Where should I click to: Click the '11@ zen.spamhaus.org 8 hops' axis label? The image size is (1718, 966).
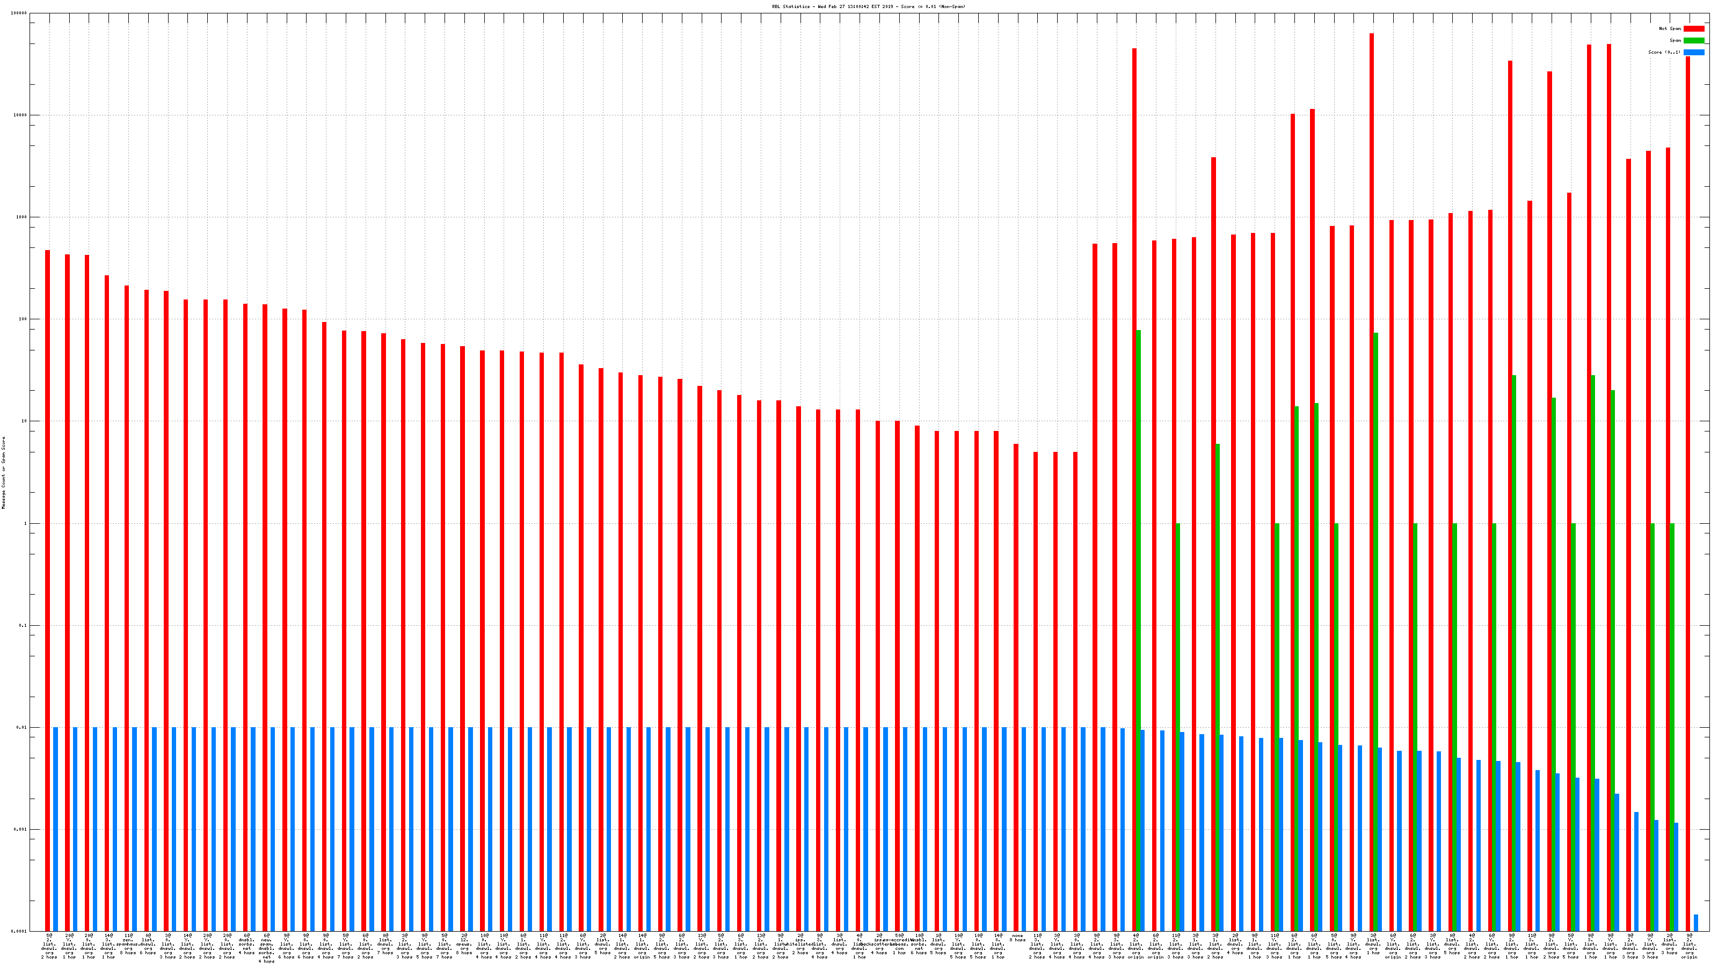[128, 943]
